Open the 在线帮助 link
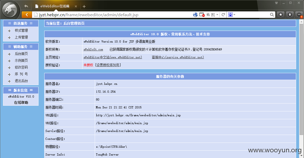 point(21,102)
